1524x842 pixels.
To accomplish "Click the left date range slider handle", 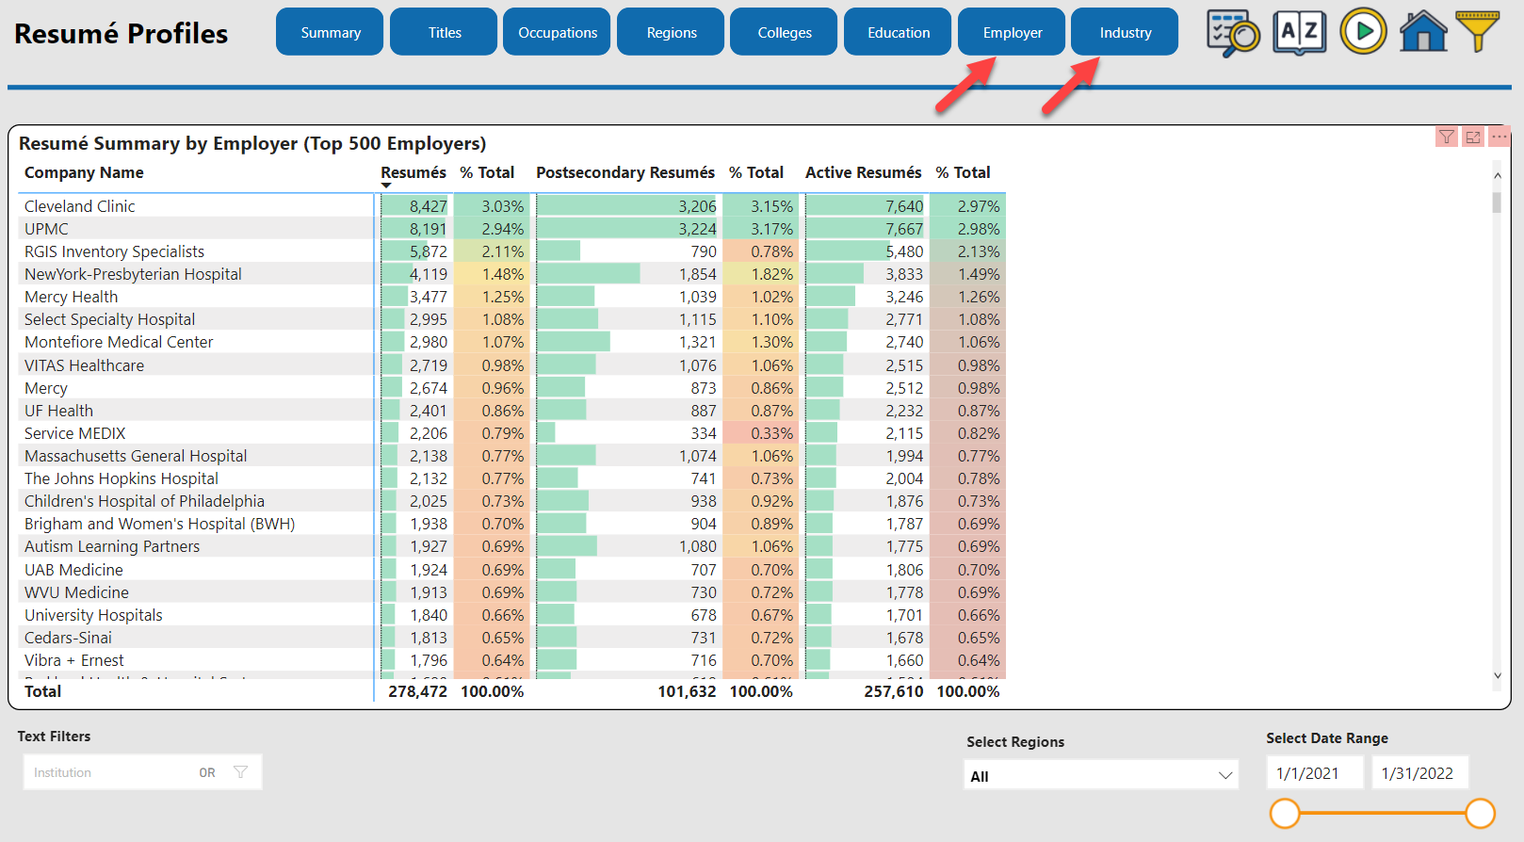I will point(1285,813).
